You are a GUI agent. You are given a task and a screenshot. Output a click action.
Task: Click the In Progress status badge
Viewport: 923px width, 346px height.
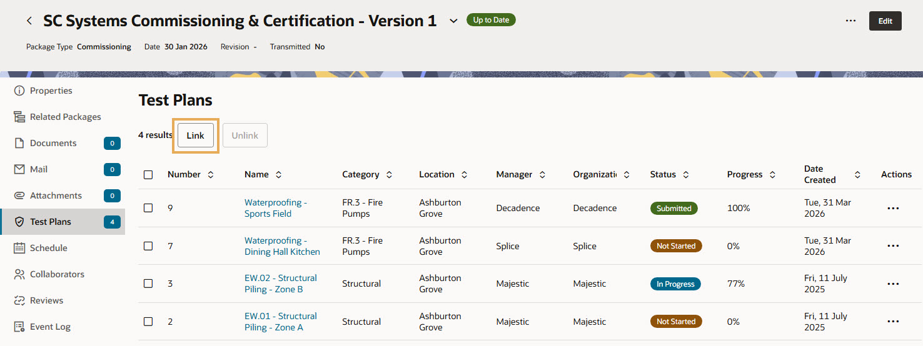click(x=675, y=284)
